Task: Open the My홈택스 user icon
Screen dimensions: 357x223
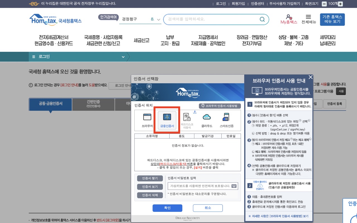Action: click(x=289, y=17)
